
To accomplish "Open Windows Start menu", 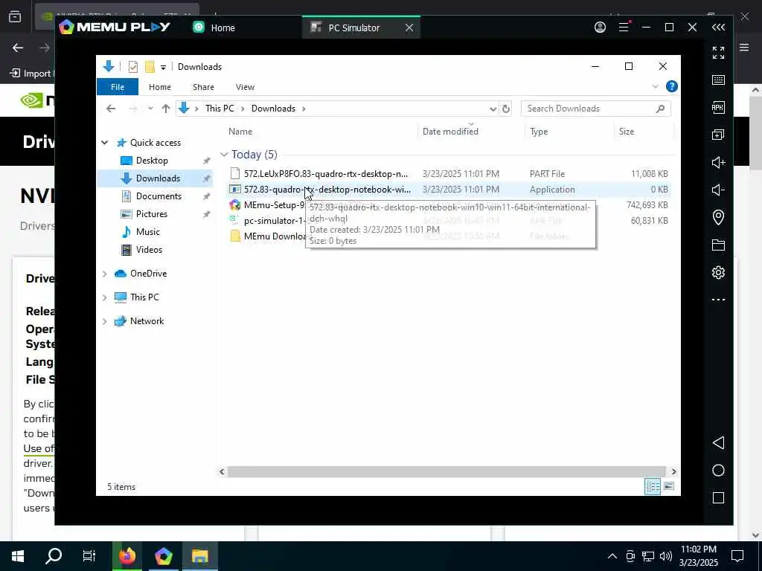I will coord(18,556).
